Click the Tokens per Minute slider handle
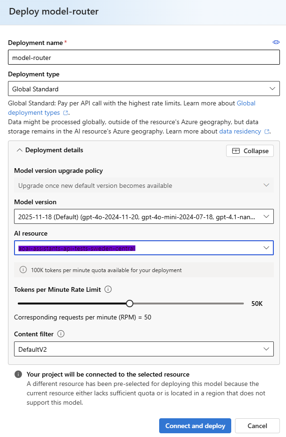Screen dimensions: 286x437 point(130,304)
